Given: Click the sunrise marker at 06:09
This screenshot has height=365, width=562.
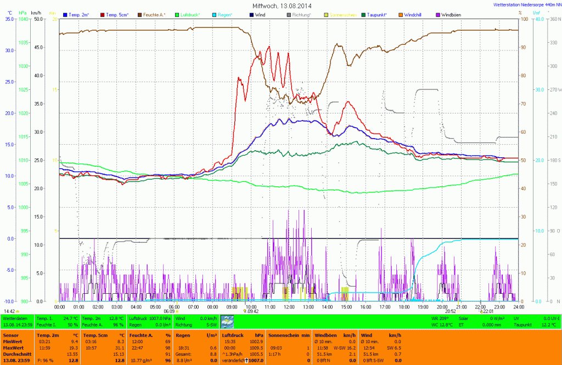Looking at the screenshot, I should (177, 311).
